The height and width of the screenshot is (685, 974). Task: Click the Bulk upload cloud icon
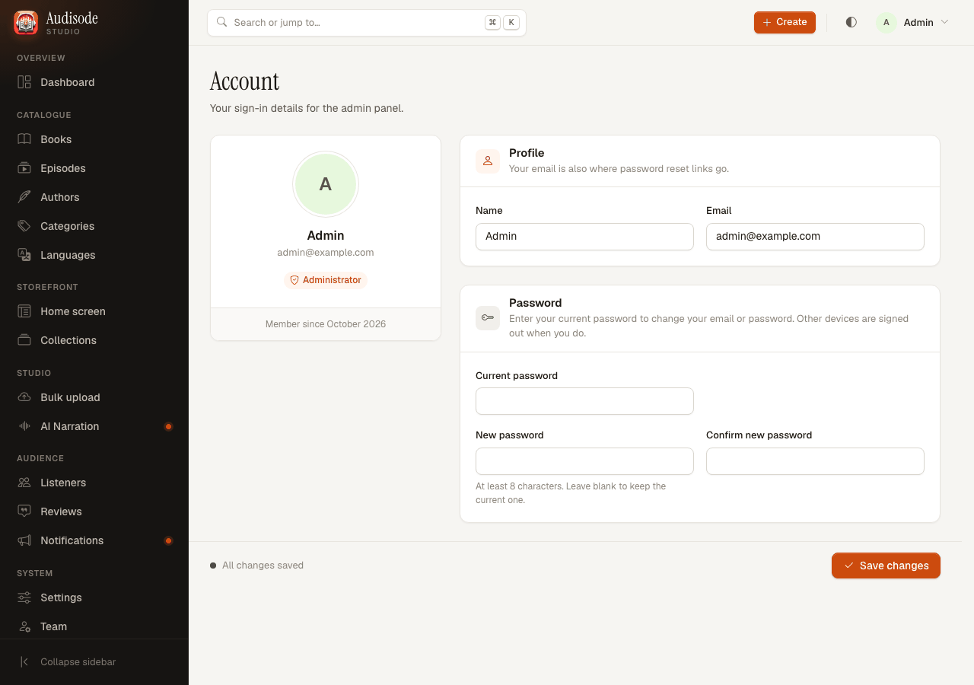(24, 397)
